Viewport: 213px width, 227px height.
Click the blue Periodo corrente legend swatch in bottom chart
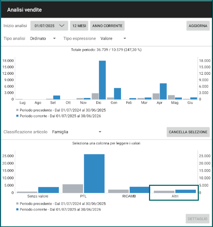click(17, 209)
